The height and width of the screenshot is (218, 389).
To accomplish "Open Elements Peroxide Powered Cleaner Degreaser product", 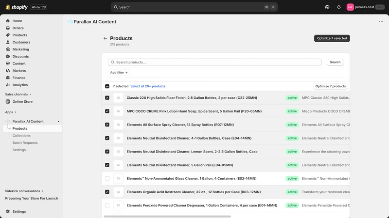I will point(202,205).
